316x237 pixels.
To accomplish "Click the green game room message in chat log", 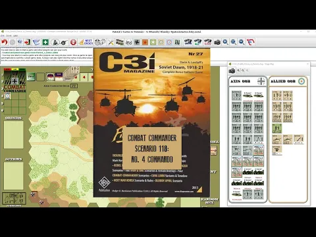I will (x=30, y=53).
